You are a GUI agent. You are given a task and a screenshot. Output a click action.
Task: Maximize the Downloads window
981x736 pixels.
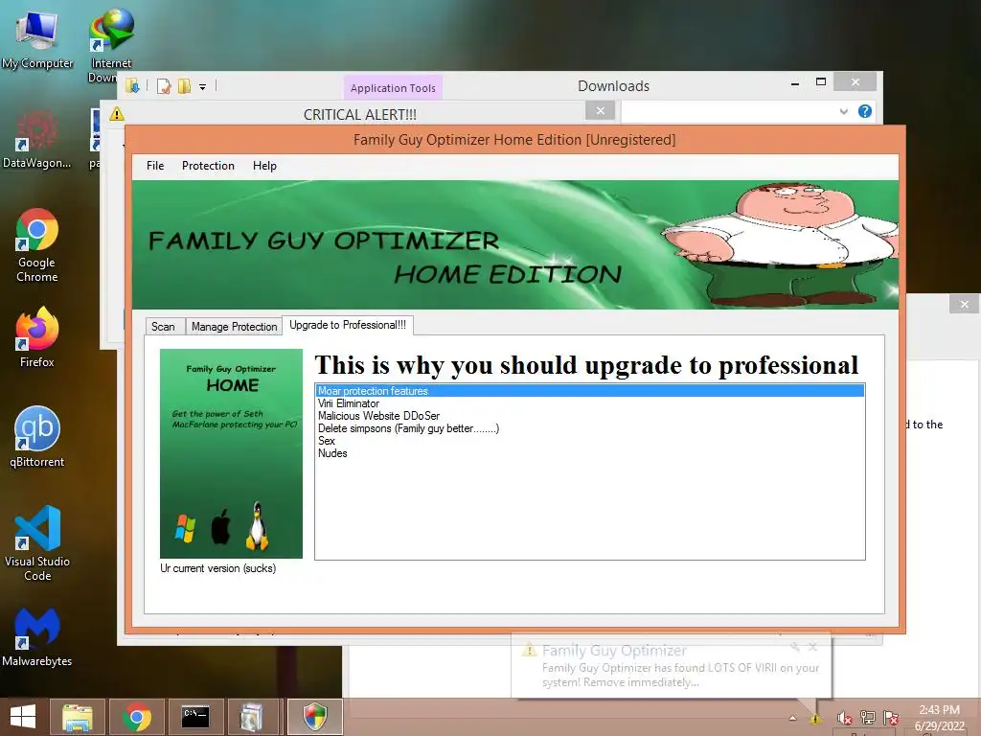point(821,82)
